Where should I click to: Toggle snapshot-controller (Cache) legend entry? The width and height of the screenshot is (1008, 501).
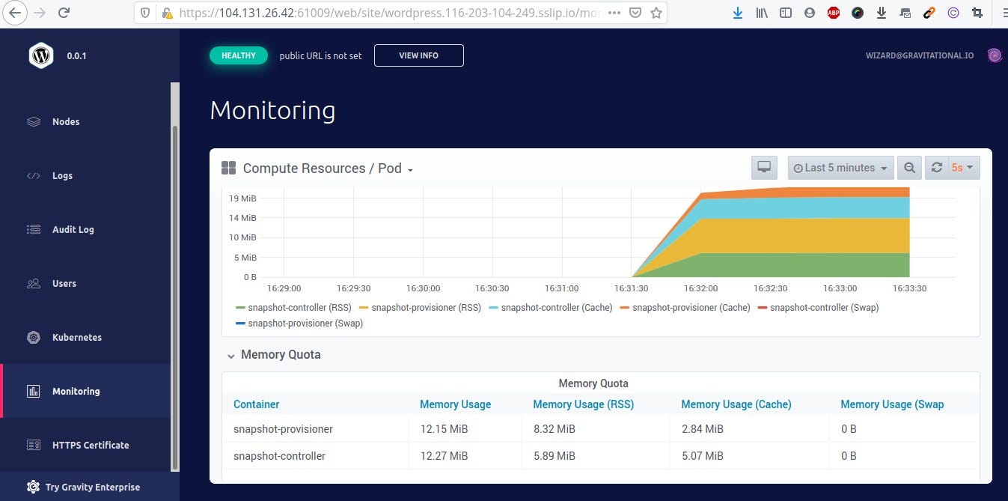pyautogui.click(x=551, y=307)
